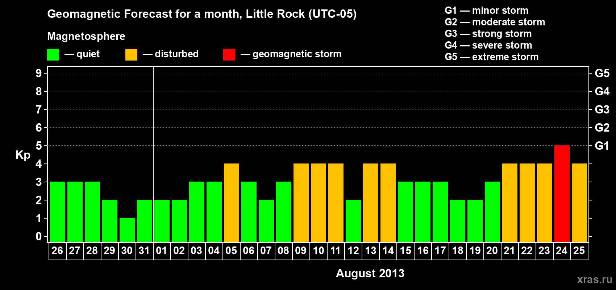The height and width of the screenshot is (290, 616).
Task: Select the orange bar for August 05
Action: tap(231, 203)
